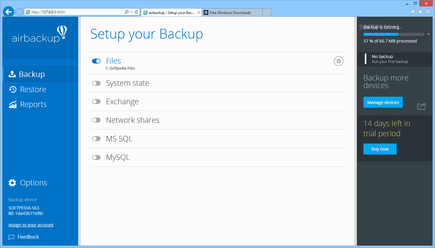The image size is (435, 248).
Task: Close the airbackup browser tab
Action: tap(199, 12)
